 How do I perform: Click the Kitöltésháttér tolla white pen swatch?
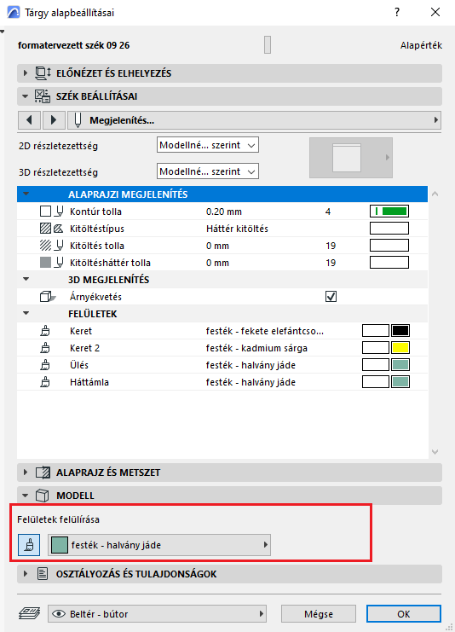pyautogui.click(x=389, y=263)
